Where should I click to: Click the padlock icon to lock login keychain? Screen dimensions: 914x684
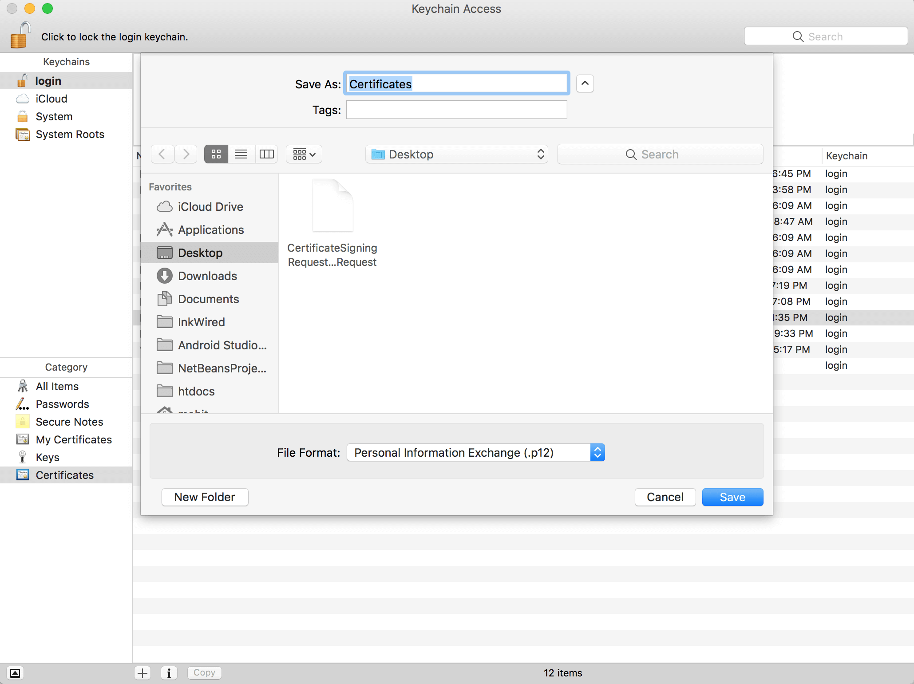pyautogui.click(x=20, y=36)
